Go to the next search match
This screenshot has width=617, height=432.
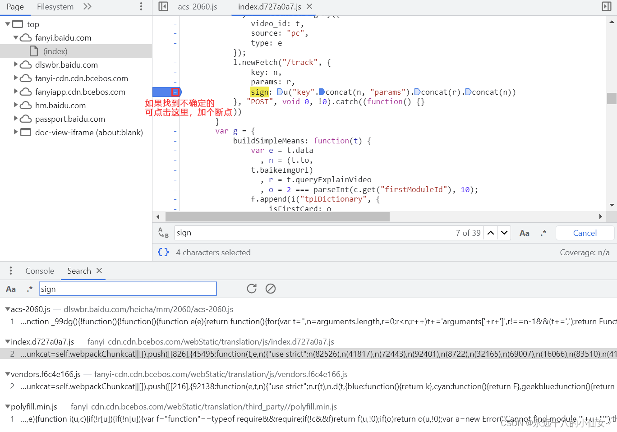[504, 233]
